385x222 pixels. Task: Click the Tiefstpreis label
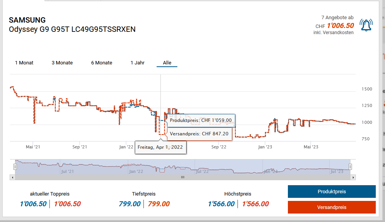click(x=144, y=194)
